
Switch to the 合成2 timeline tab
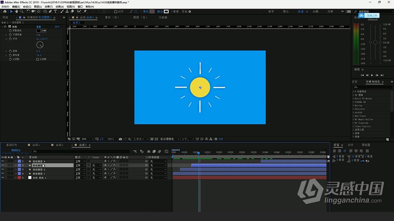click(x=59, y=145)
